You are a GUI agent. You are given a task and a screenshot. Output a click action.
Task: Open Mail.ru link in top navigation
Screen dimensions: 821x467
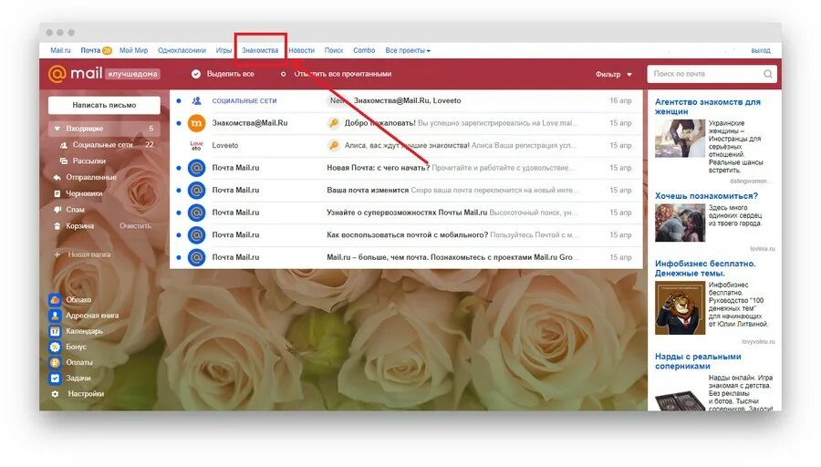[x=60, y=51]
